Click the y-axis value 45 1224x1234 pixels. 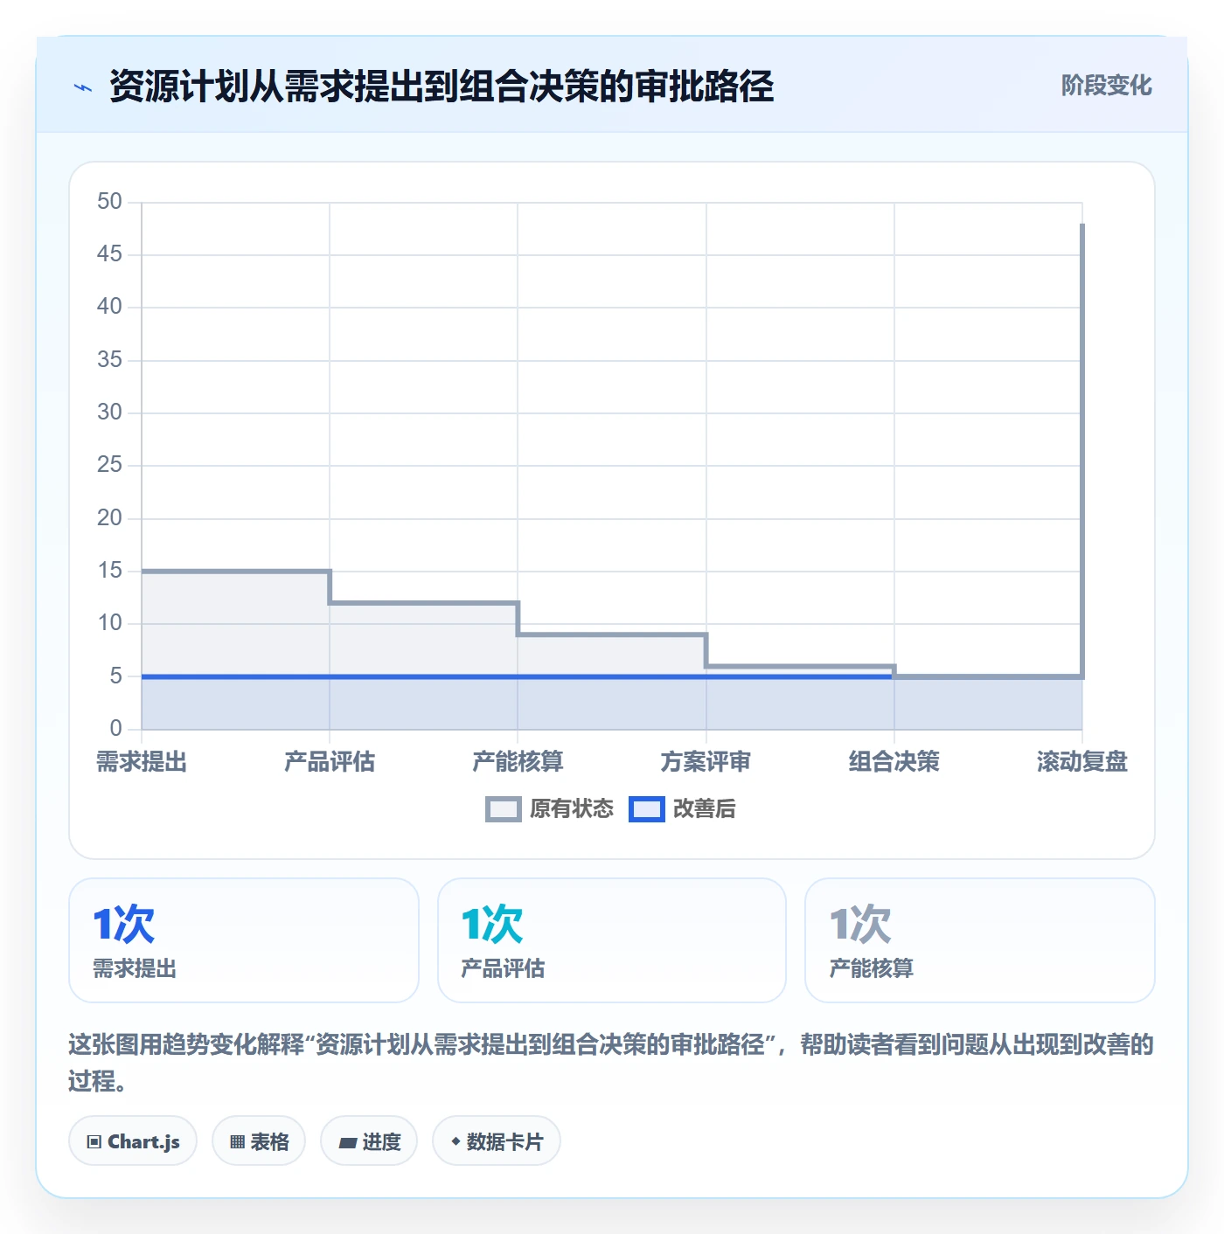pyautogui.click(x=109, y=254)
